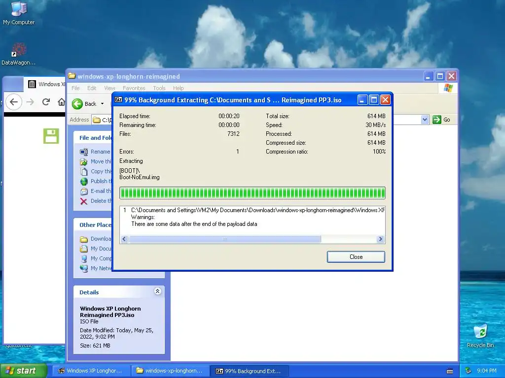Click the Errors count value 1
Screen dimensions: 505x378
click(x=238, y=152)
